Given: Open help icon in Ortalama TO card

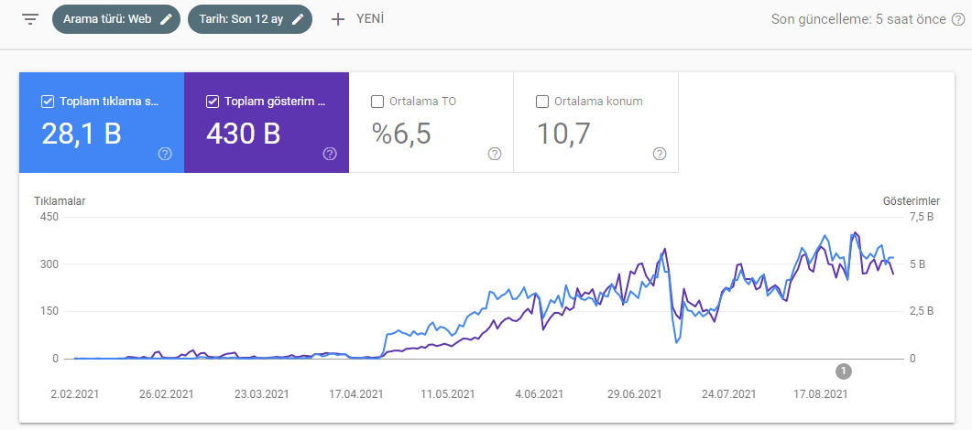Looking at the screenshot, I should [495, 154].
